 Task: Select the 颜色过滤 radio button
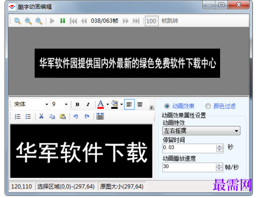[208, 106]
